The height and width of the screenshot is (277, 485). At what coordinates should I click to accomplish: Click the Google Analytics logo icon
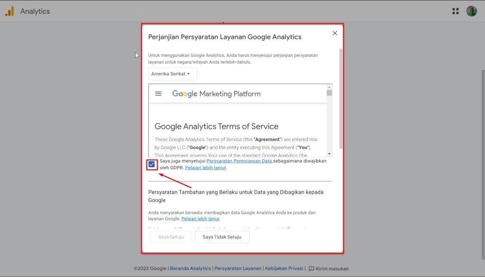pos(9,11)
